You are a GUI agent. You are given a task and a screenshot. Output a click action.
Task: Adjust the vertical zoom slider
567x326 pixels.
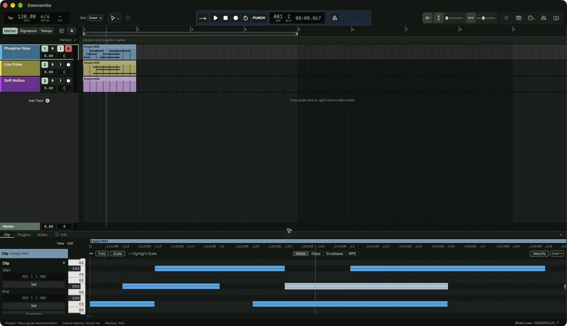454,18
